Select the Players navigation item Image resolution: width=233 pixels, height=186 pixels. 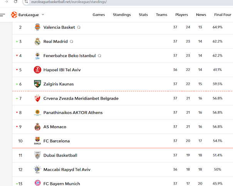pyautogui.click(x=181, y=15)
